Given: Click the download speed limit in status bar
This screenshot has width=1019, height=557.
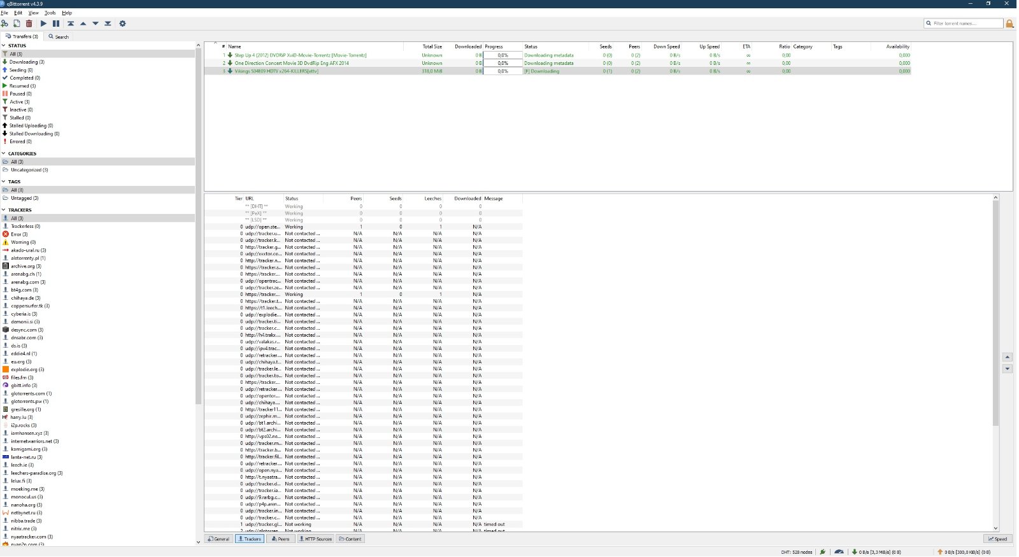Looking at the screenshot, I should click(876, 552).
